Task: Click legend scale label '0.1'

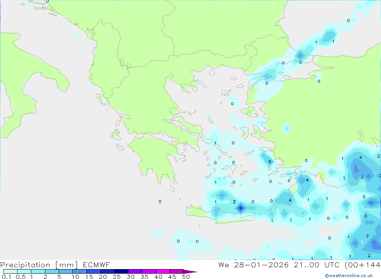Action: tap(6, 277)
